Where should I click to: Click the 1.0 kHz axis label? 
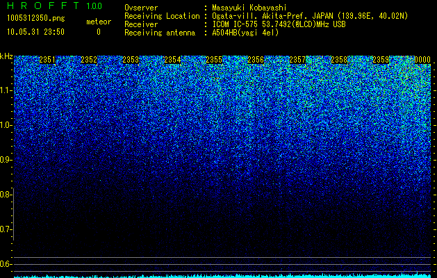6,125
